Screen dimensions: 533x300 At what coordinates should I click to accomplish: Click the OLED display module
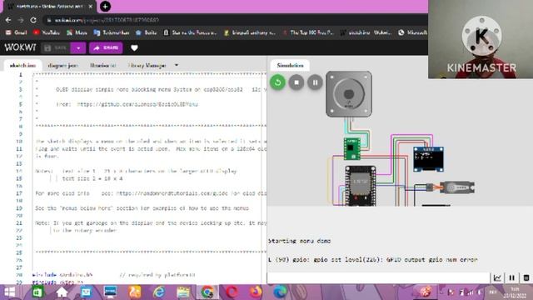coord(428,159)
